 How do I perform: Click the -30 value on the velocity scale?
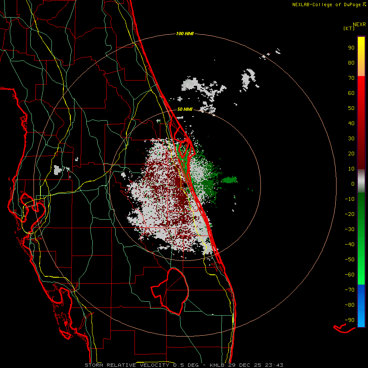point(350,229)
